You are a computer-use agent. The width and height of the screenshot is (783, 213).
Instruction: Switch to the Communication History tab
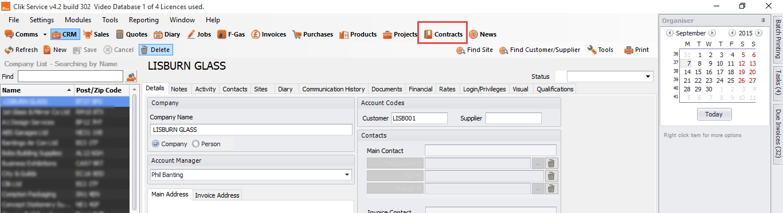(334, 89)
